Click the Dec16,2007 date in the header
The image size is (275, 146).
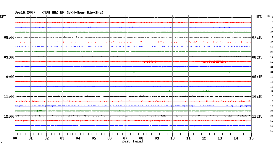[x=25, y=12]
